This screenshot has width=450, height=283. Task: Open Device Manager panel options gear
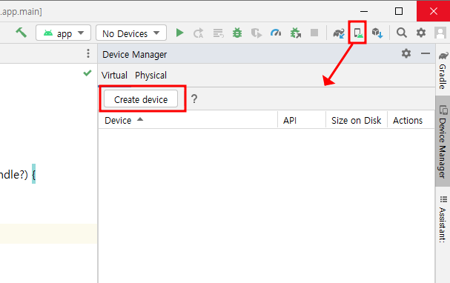pyautogui.click(x=406, y=53)
